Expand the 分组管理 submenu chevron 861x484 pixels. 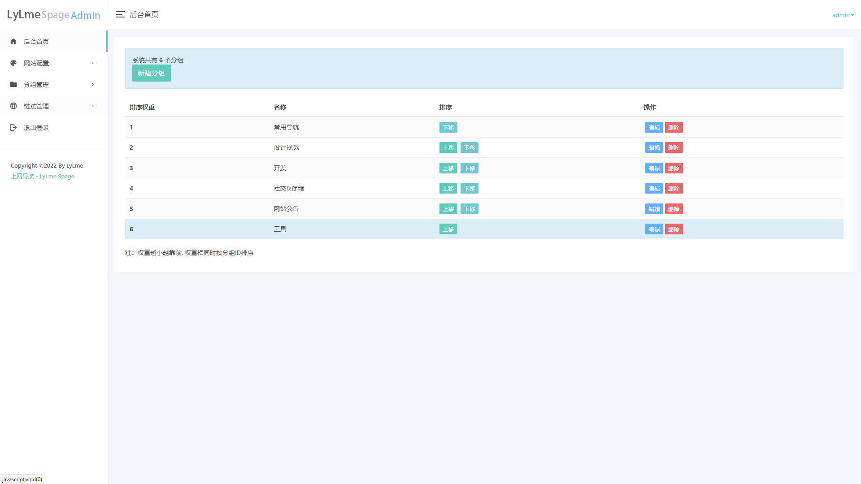click(93, 84)
